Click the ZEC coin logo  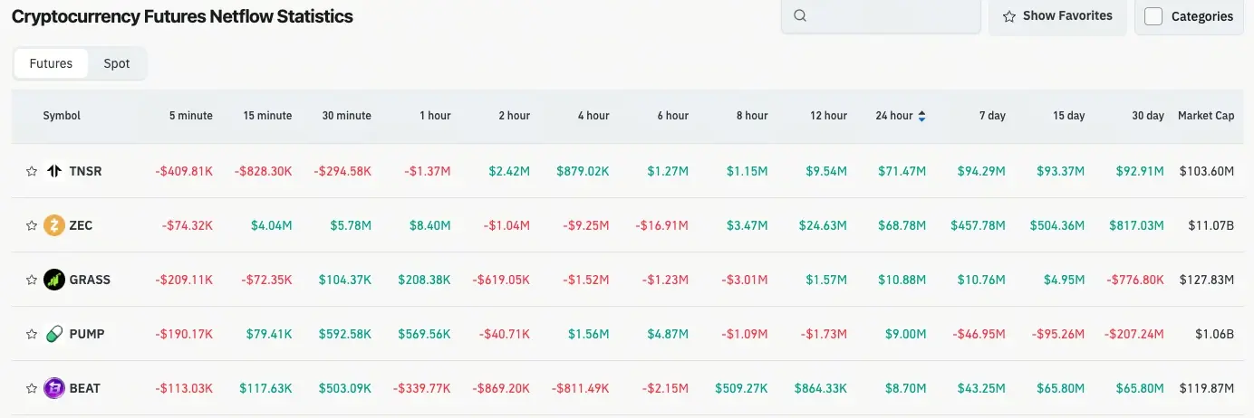(54, 225)
